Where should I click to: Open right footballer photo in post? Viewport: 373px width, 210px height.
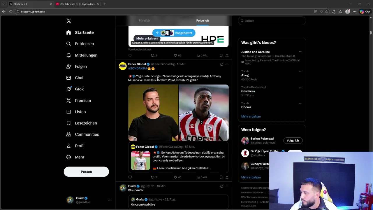204,113
